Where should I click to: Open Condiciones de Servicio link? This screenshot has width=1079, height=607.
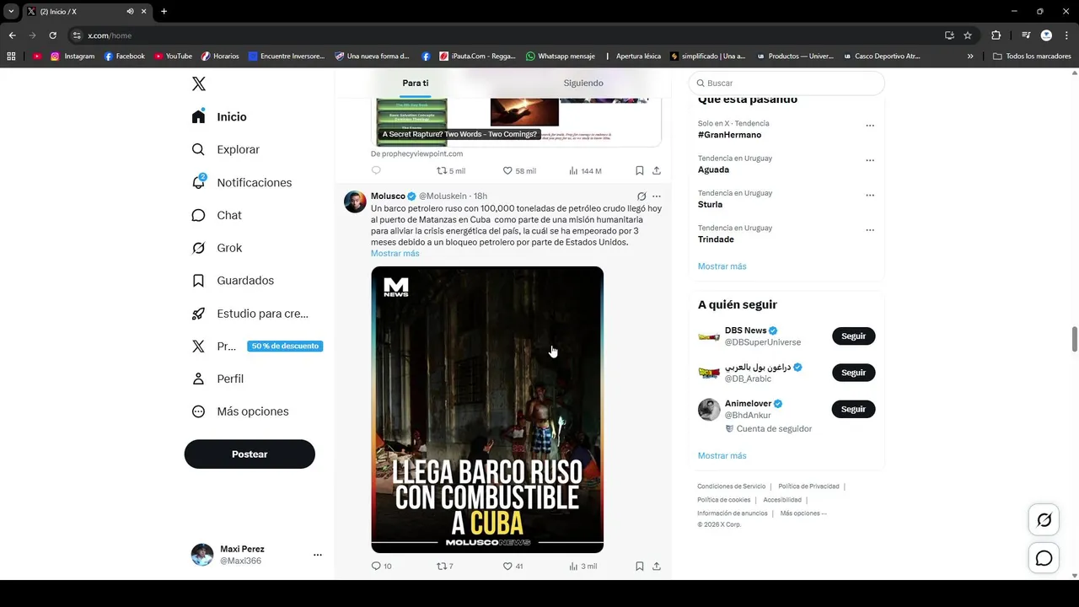click(731, 486)
